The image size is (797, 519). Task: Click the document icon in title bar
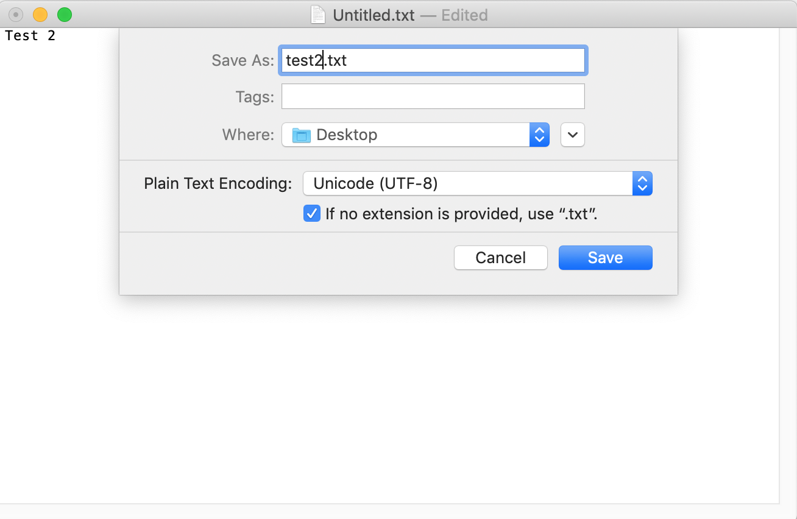click(x=318, y=15)
